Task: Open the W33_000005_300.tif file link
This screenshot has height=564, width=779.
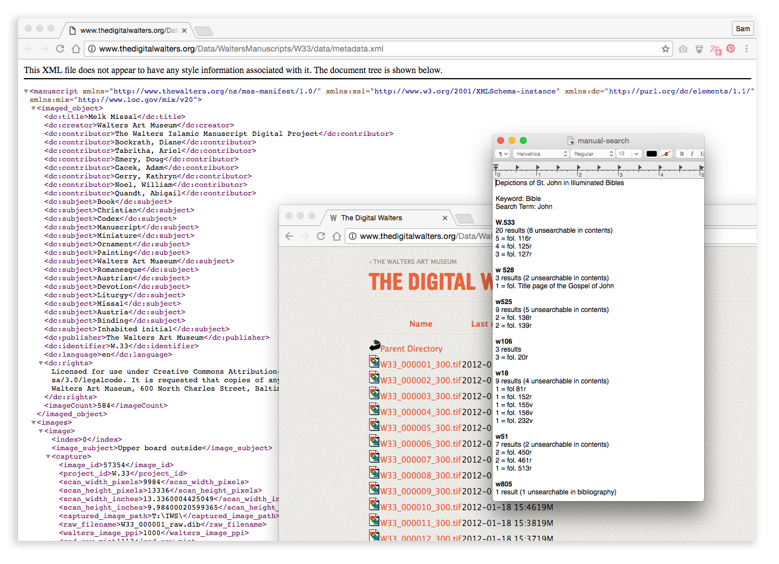Action: [420, 428]
